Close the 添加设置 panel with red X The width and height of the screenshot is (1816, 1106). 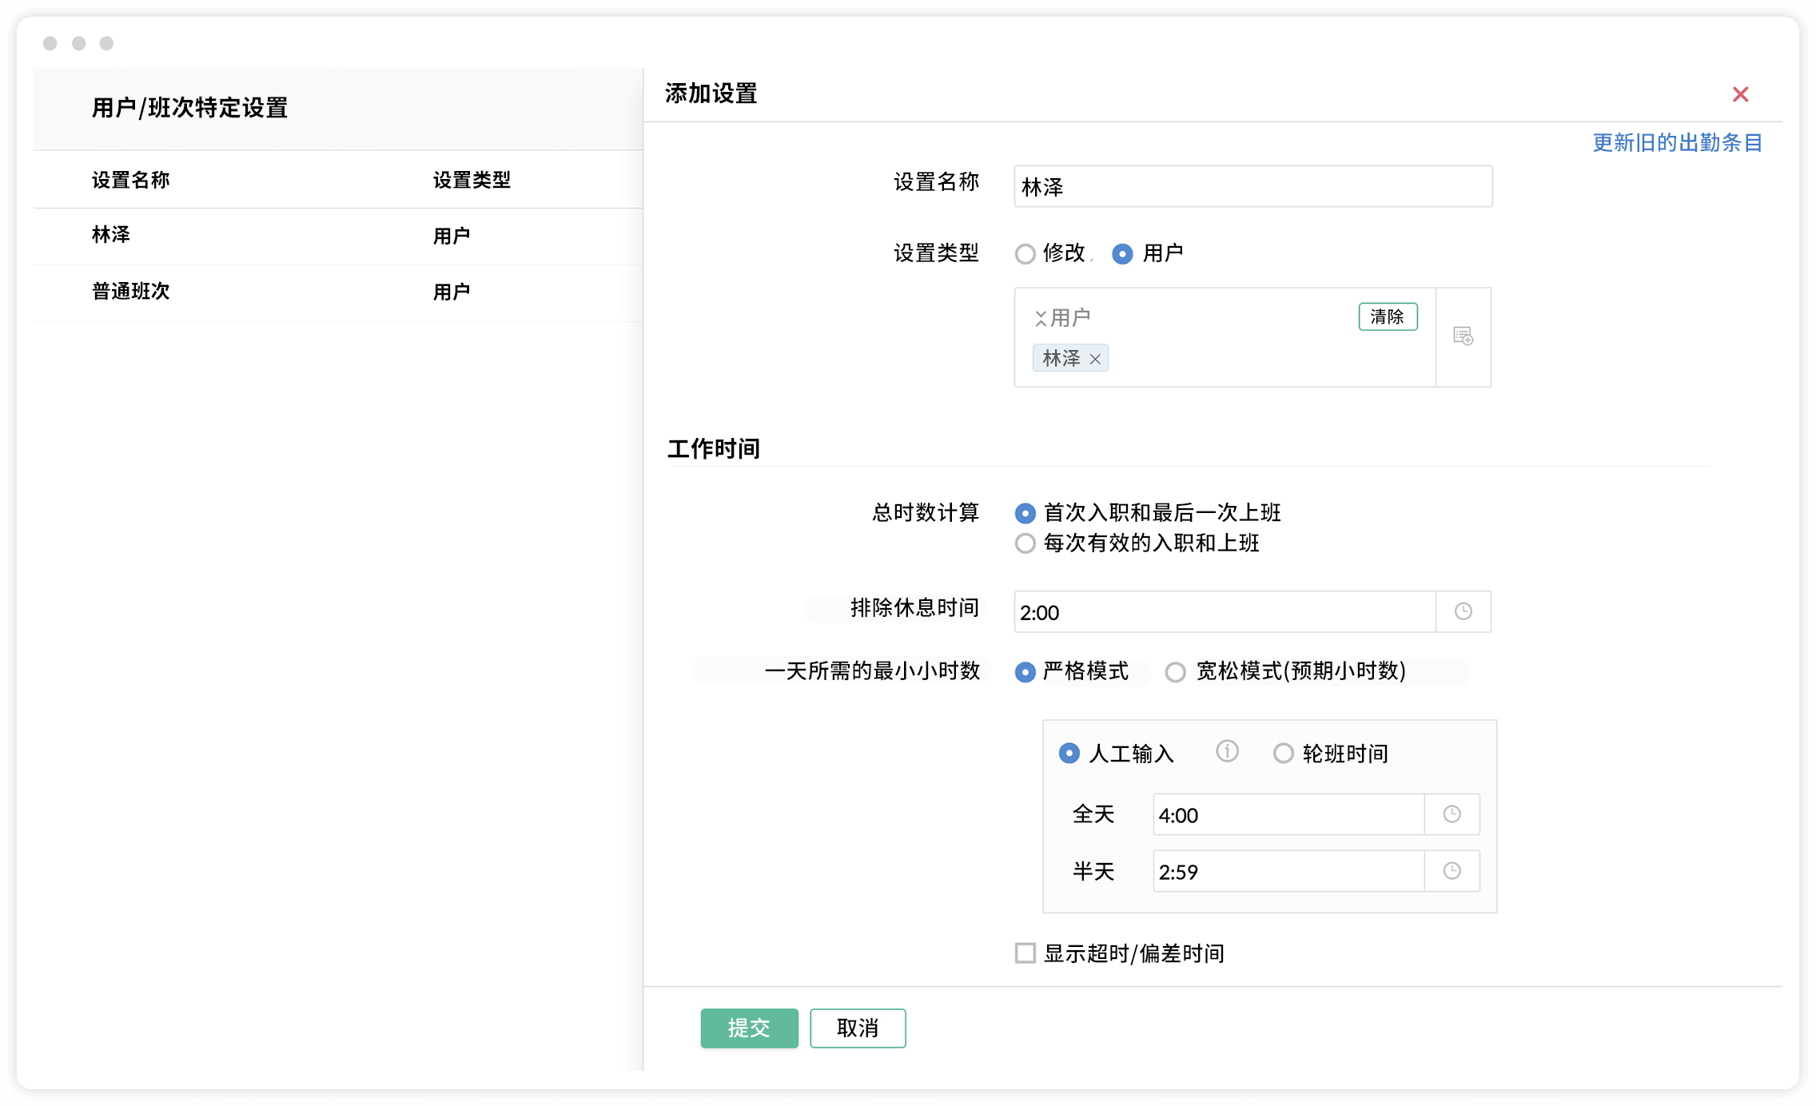1740,94
